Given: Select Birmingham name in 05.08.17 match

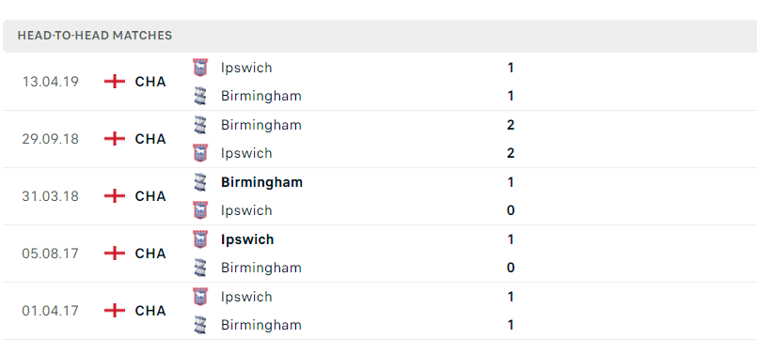Looking at the screenshot, I should click(x=261, y=268).
